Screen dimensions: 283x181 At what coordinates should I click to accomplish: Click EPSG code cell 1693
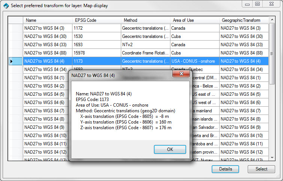96,45
